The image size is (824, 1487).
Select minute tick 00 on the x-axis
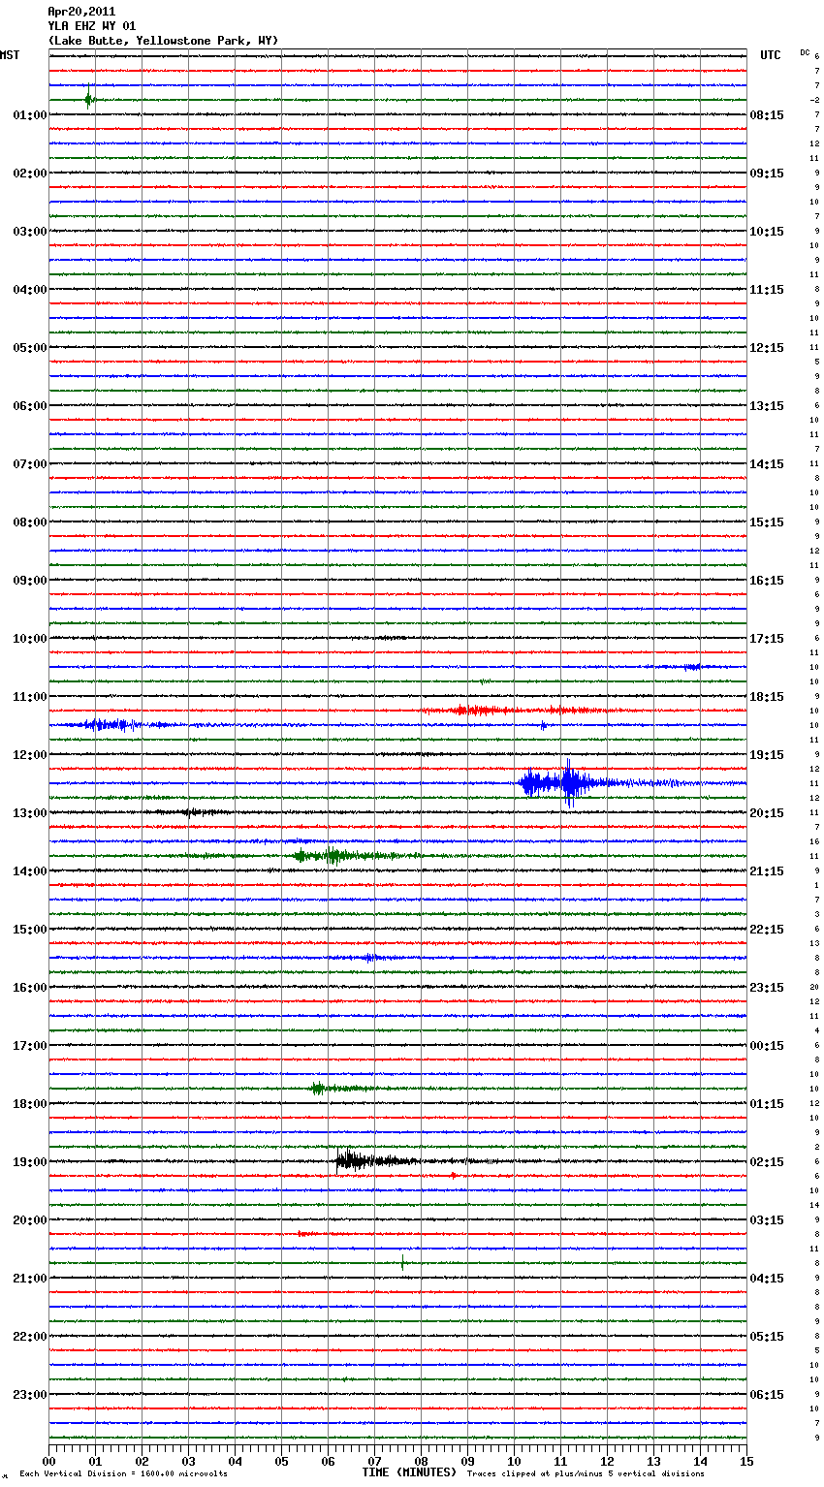click(48, 1461)
